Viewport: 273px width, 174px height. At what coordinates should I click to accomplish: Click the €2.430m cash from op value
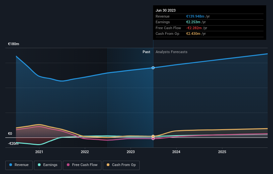[193, 34]
